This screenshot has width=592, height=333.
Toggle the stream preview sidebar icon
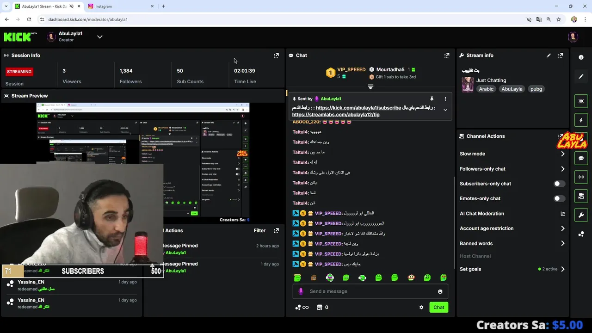(x=581, y=101)
